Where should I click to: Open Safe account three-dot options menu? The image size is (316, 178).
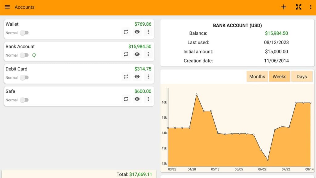148,99
